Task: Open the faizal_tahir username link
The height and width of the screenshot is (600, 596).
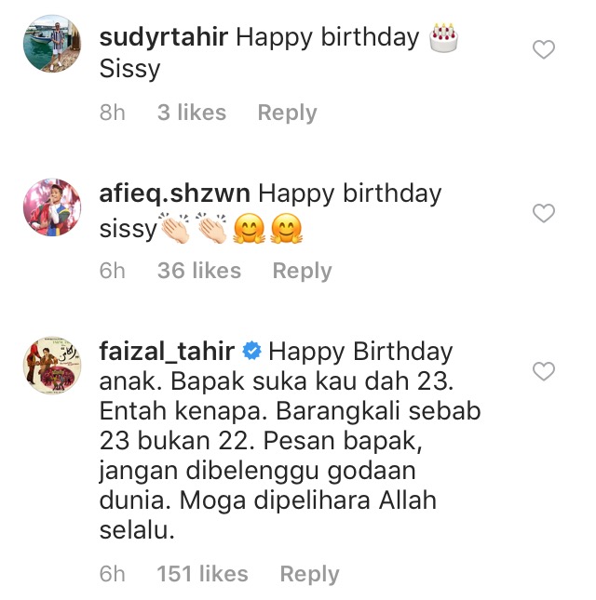Action: (x=167, y=351)
